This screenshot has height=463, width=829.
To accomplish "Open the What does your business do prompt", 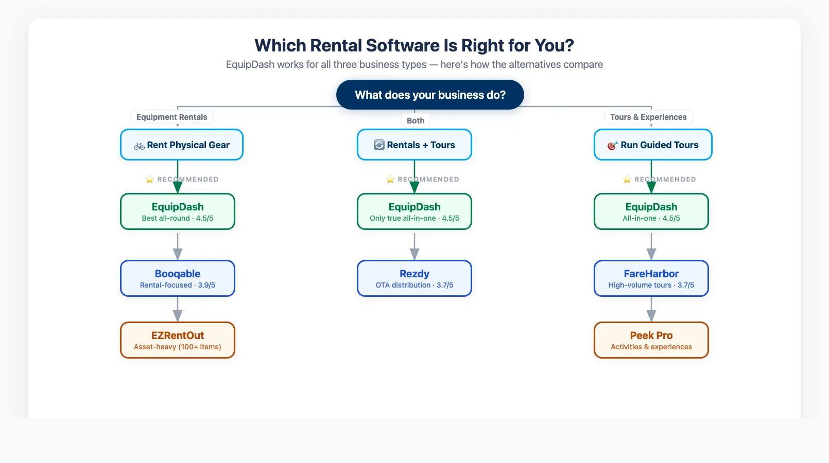I will pyautogui.click(x=429, y=95).
